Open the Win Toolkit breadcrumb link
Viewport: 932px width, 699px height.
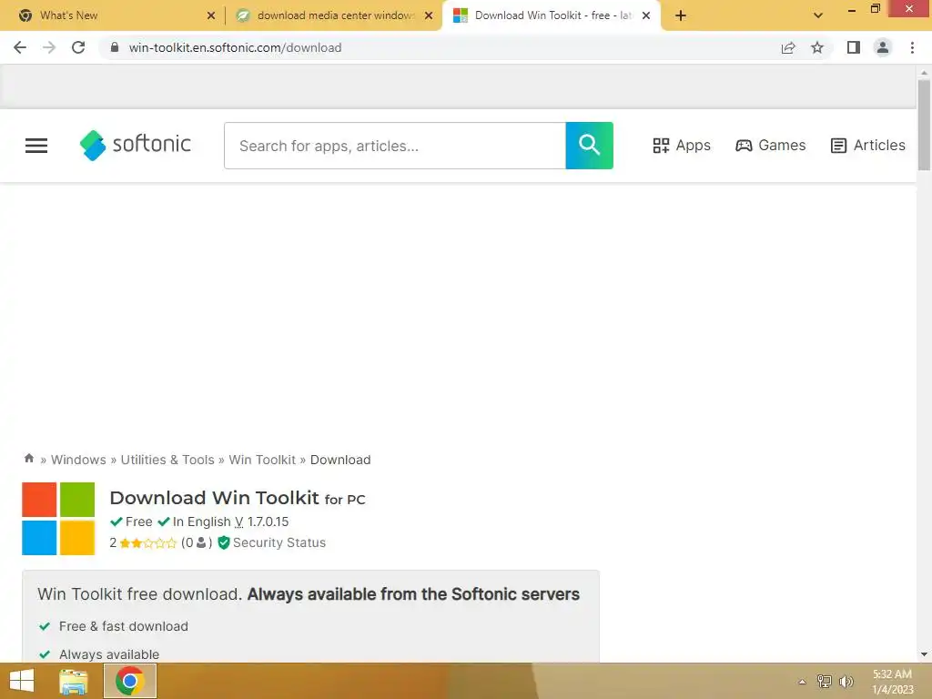tap(262, 460)
